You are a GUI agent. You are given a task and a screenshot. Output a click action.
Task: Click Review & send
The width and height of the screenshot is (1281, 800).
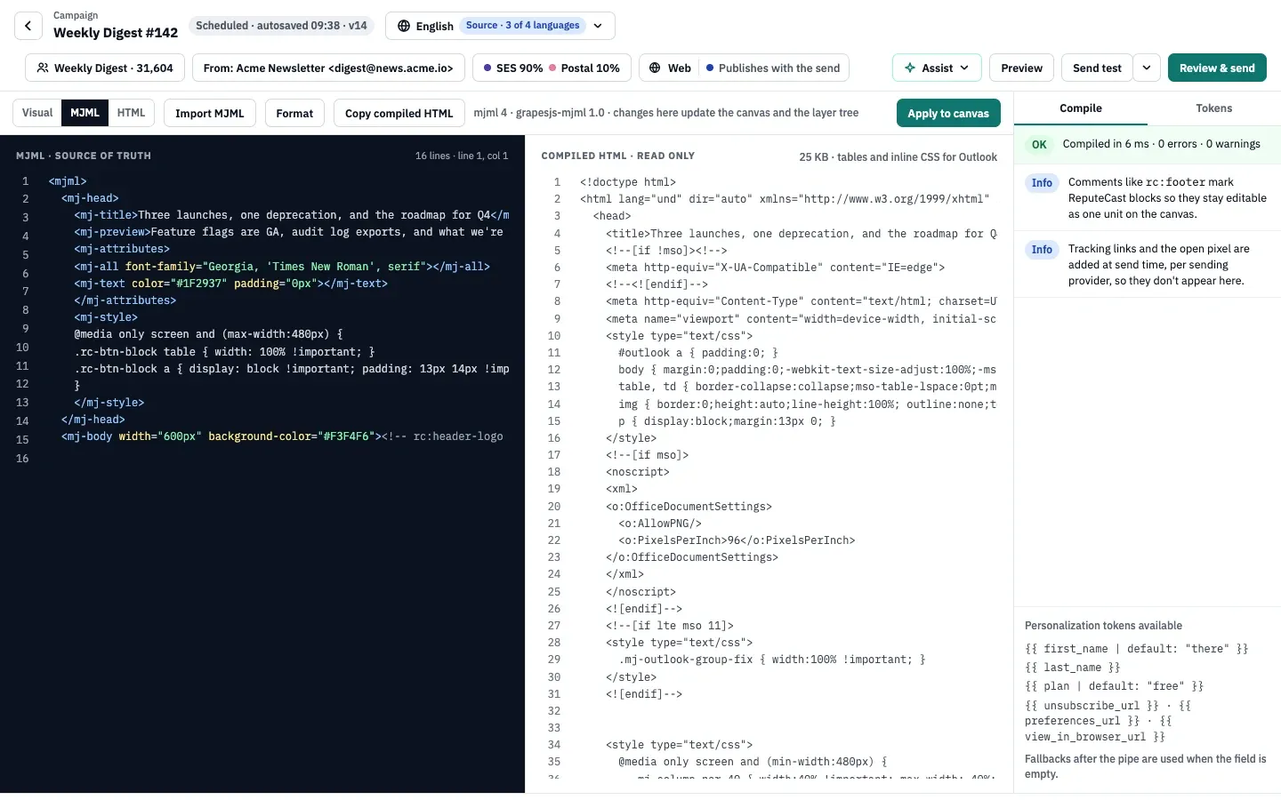[x=1217, y=68]
